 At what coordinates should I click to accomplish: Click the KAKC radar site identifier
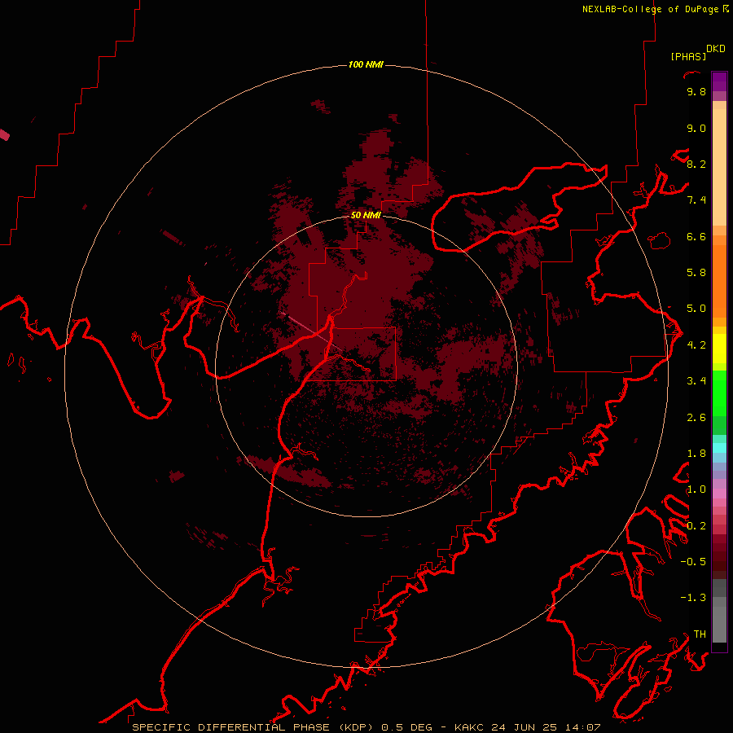(x=470, y=727)
